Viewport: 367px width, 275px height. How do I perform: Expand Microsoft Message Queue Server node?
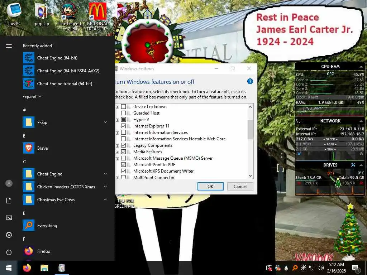point(117,159)
